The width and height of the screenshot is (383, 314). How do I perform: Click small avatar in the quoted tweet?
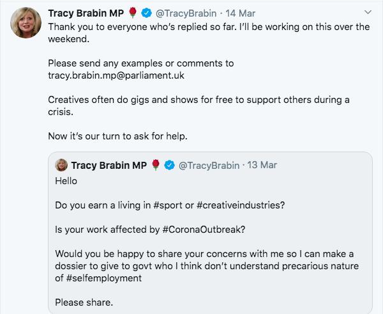point(61,165)
